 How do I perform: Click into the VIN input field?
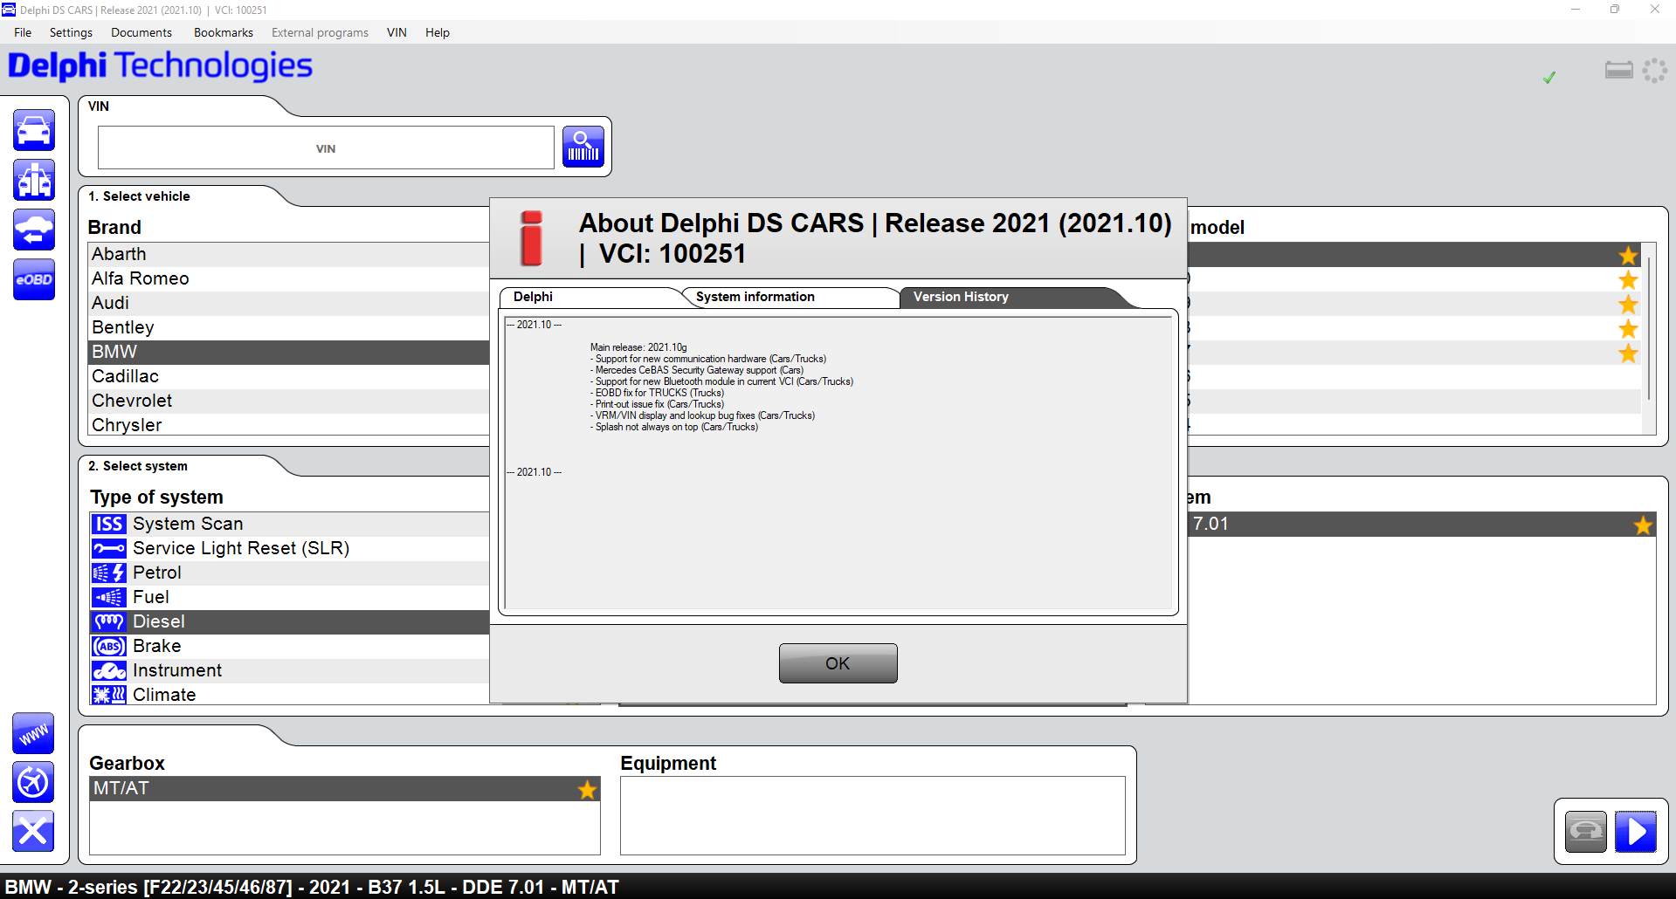click(326, 148)
